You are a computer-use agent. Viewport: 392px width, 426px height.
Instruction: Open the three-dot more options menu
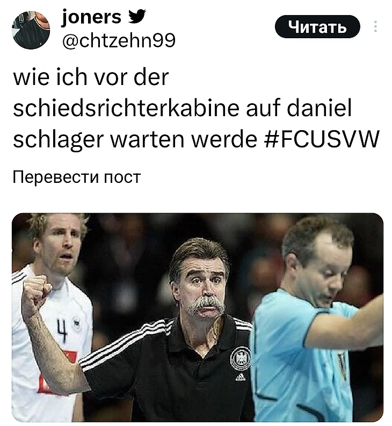[375, 27]
